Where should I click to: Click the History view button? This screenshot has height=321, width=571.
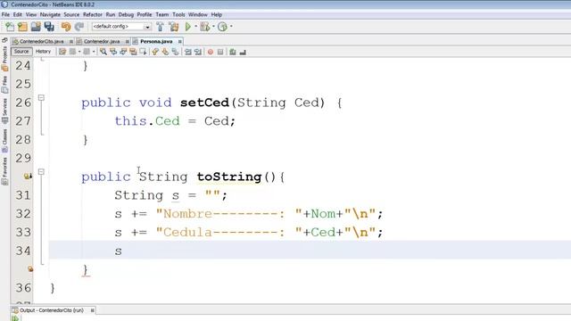[x=44, y=52]
